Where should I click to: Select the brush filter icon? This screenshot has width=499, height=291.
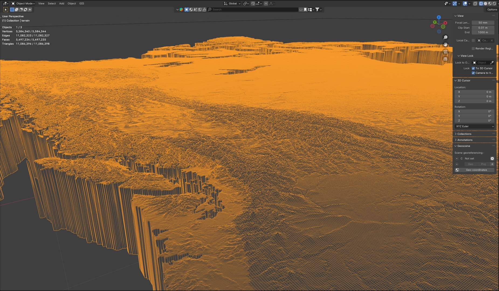(204, 9)
